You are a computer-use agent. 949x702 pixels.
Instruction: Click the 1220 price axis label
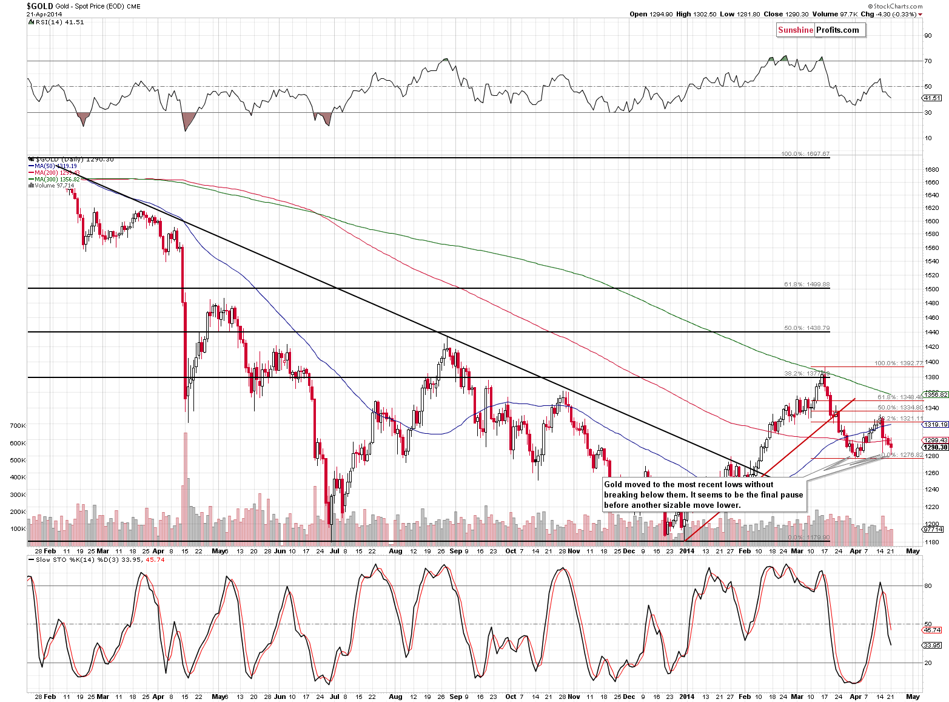932,507
